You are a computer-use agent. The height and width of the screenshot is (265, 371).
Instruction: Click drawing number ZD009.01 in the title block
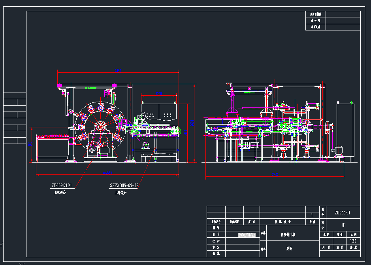(343, 213)
